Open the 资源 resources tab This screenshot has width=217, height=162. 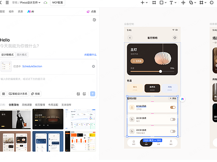coord(20,12)
